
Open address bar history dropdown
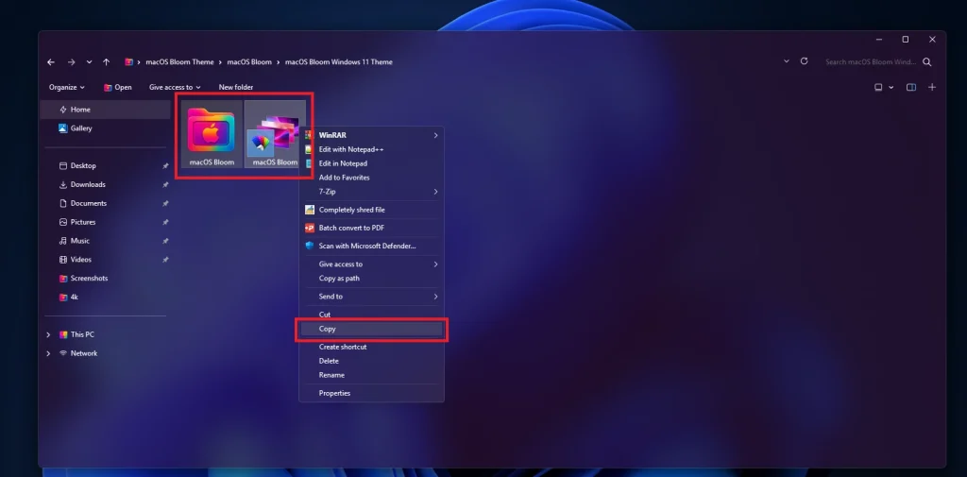(x=787, y=61)
